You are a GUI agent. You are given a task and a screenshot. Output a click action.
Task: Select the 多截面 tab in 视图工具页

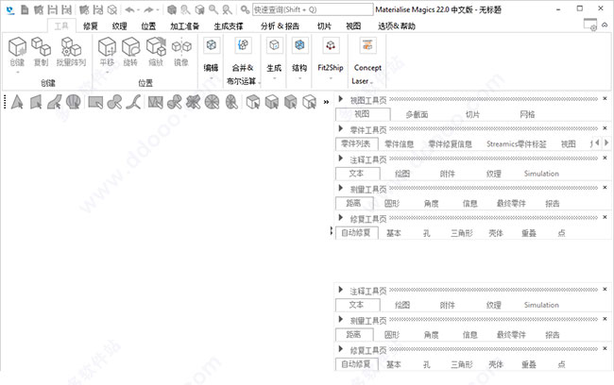tap(417, 114)
